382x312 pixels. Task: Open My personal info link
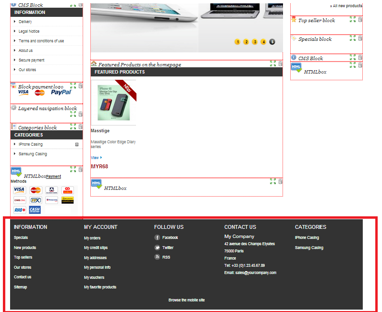pos(97,267)
